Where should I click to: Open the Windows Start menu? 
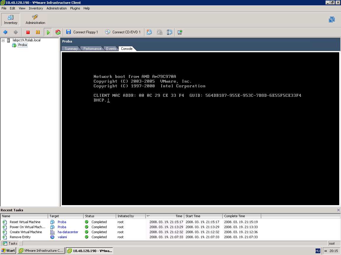pos(8,251)
